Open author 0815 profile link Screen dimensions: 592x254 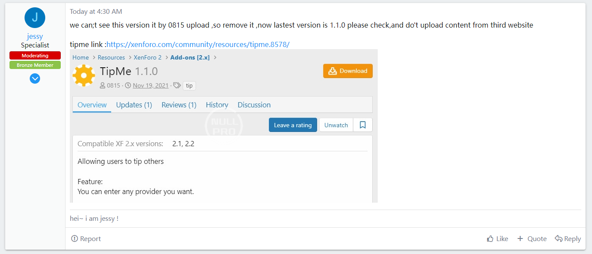[x=113, y=85]
